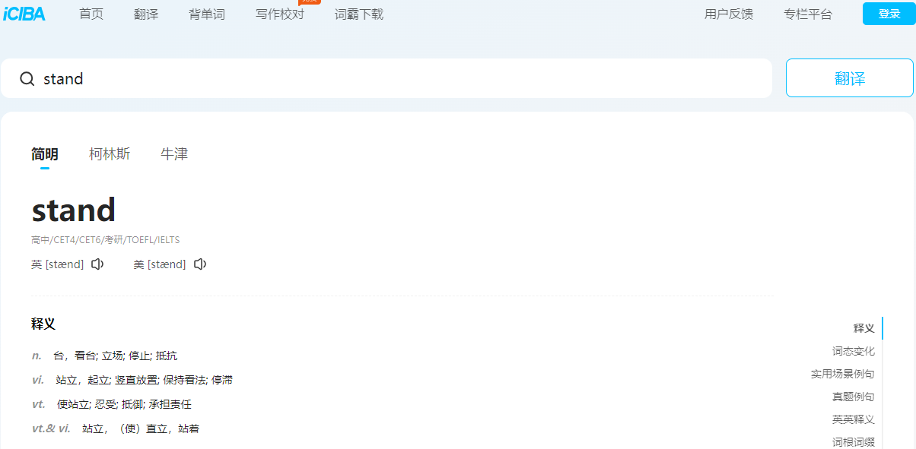This screenshot has width=916, height=449.
Task: Open 写作校对 page
Action: [280, 14]
